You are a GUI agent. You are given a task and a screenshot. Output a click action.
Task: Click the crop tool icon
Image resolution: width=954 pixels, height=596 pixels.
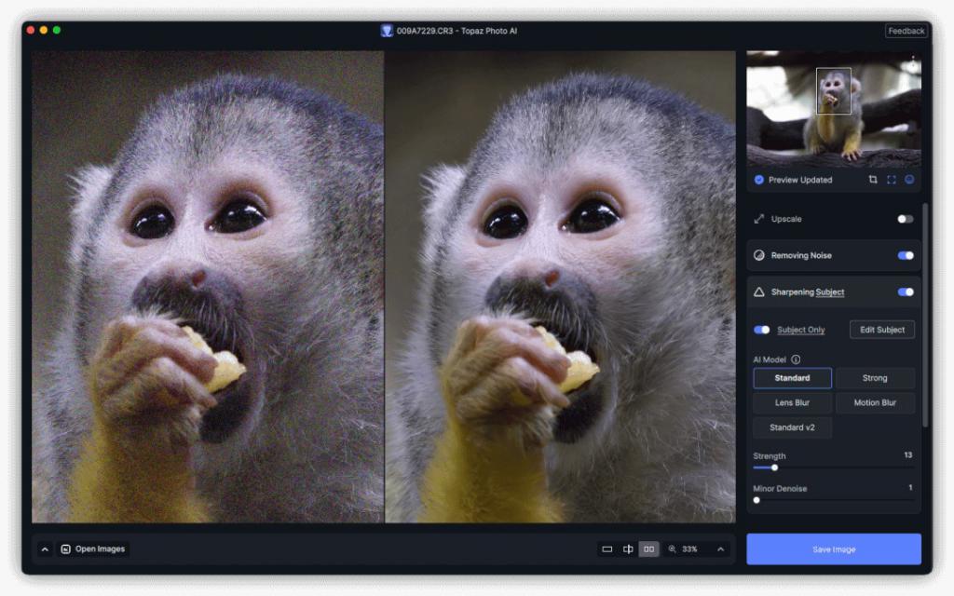pyautogui.click(x=873, y=180)
